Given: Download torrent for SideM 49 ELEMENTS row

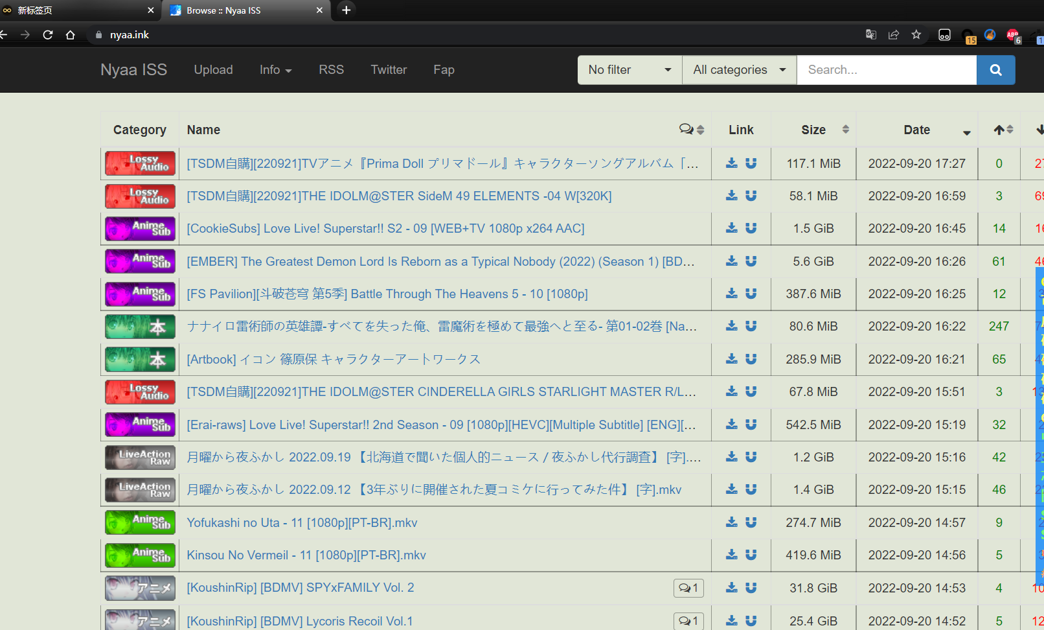Looking at the screenshot, I should (x=732, y=196).
